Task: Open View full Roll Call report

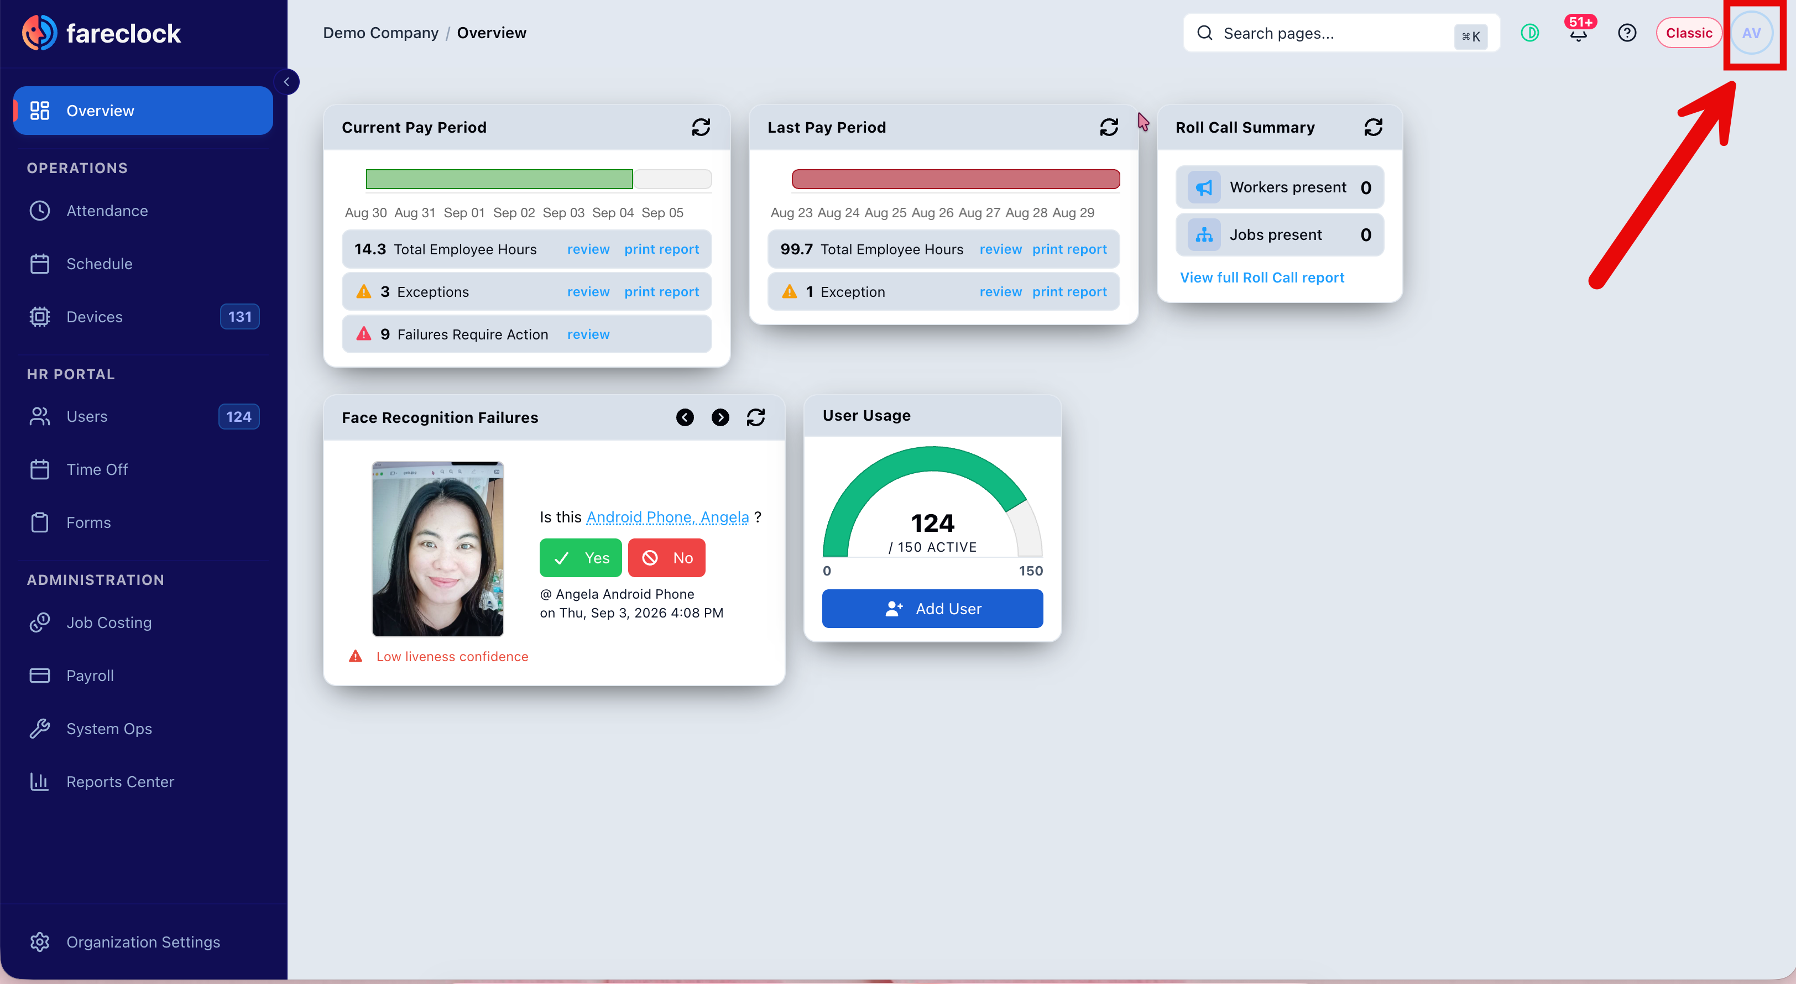Action: click(x=1261, y=278)
